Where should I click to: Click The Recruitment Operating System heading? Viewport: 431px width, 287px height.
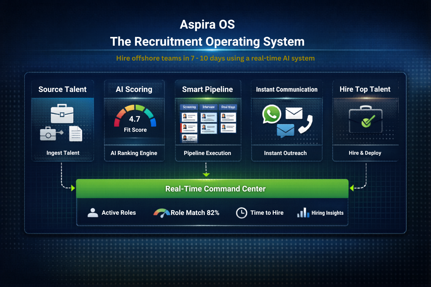pyautogui.click(x=207, y=42)
